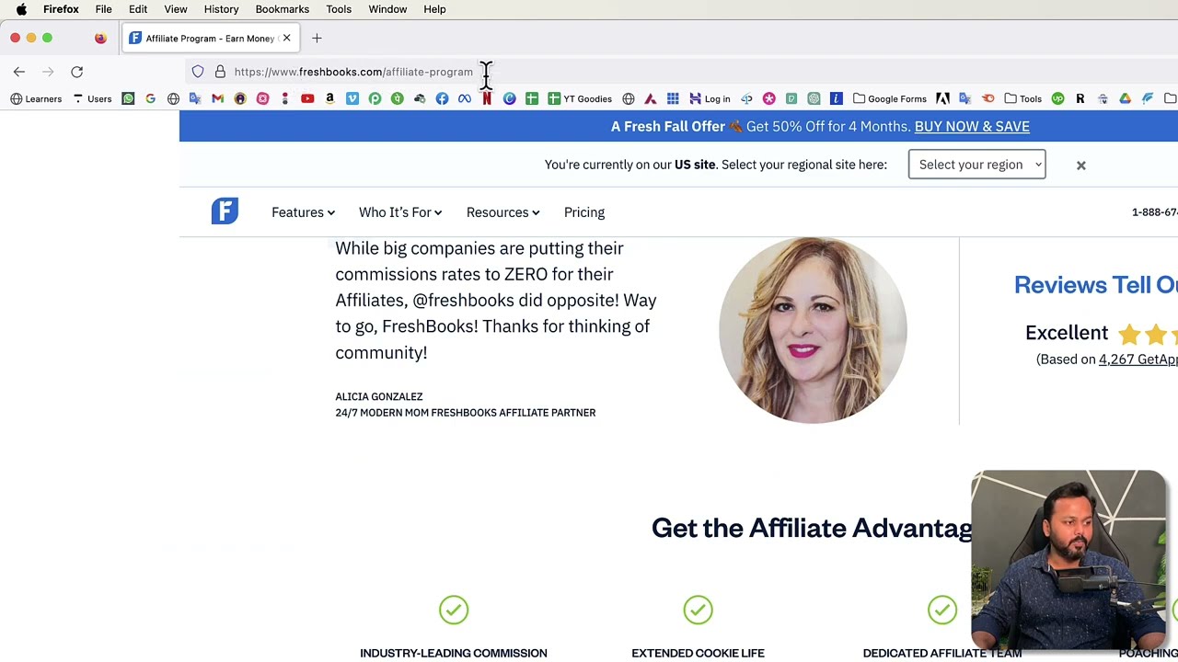Screen dimensions: 1178x662
Task: Open the Instagram-style pink bookmark icon
Action: tap(262, 98)
